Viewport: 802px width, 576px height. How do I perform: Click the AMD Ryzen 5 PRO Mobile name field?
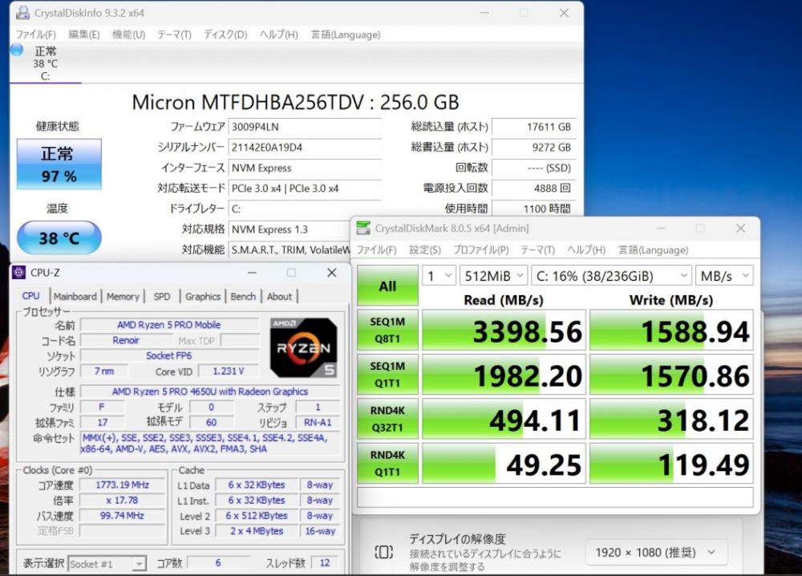[x=169, y=325]
